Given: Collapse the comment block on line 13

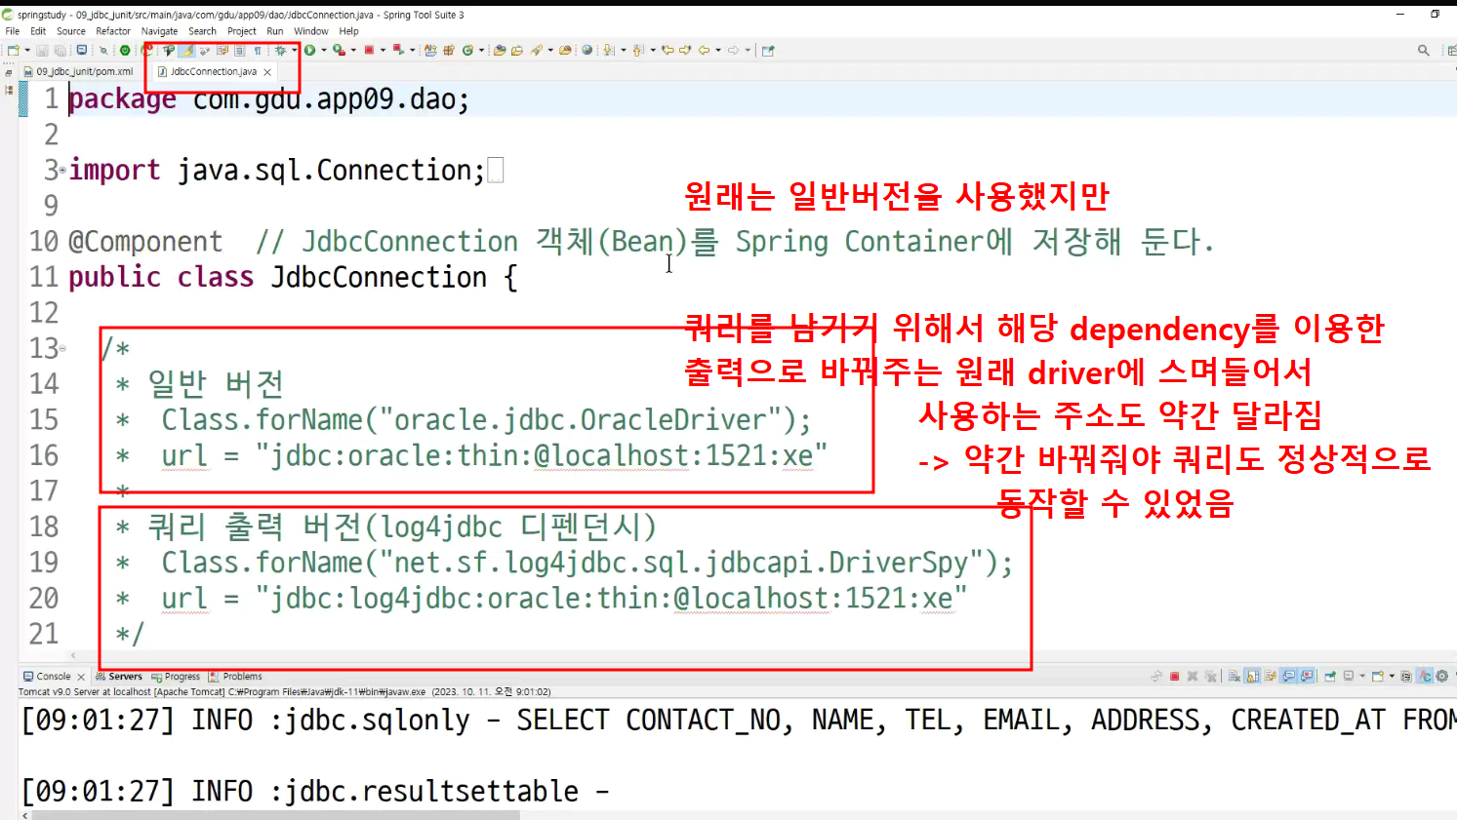Looking at the screenshot, I should tap(63, 348).
